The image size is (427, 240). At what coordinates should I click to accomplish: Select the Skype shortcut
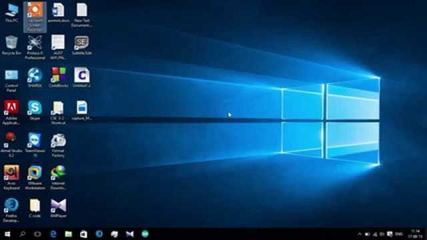35,111
